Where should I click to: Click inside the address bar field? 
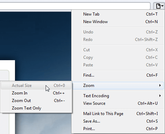[x=75, y=6]
